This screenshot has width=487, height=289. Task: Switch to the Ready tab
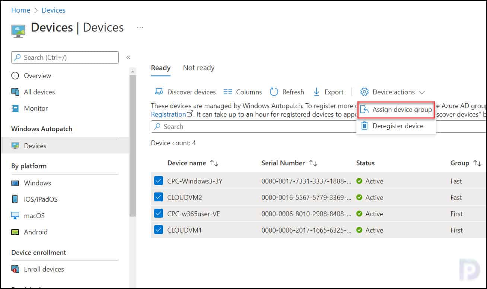(x=161, y=68)
